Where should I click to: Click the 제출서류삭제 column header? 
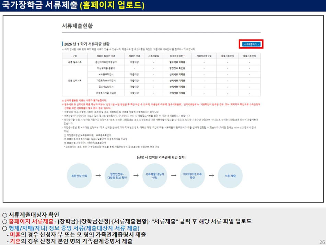point(249,56)
